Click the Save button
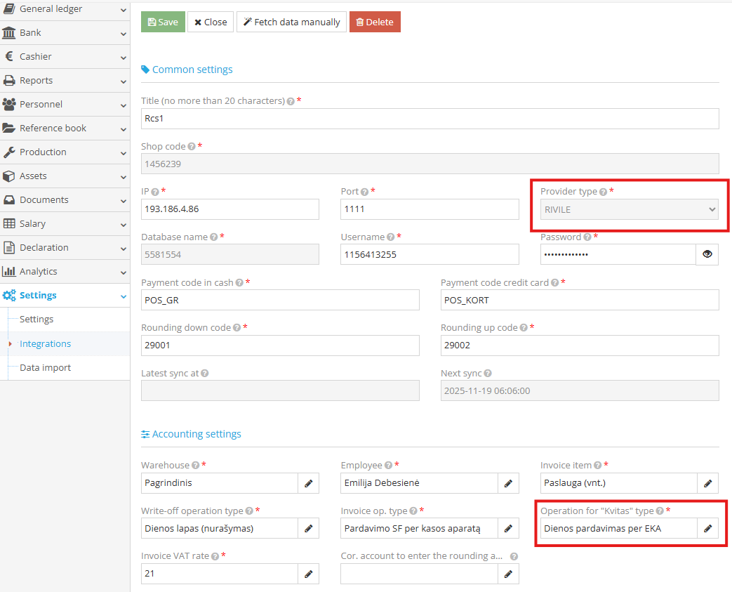 162,22
